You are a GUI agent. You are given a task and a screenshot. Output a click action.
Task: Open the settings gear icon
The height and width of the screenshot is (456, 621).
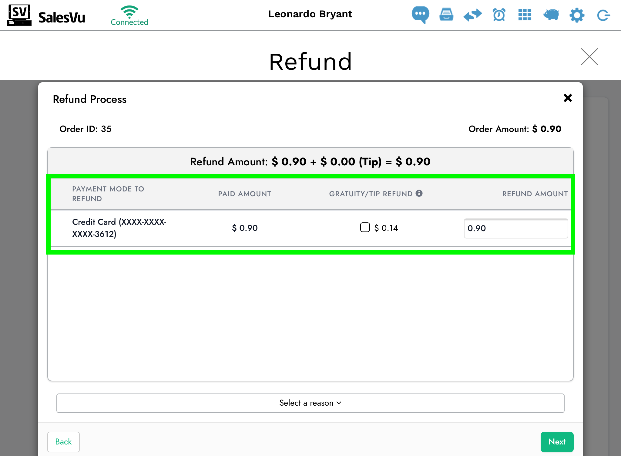tap(577, 15)
